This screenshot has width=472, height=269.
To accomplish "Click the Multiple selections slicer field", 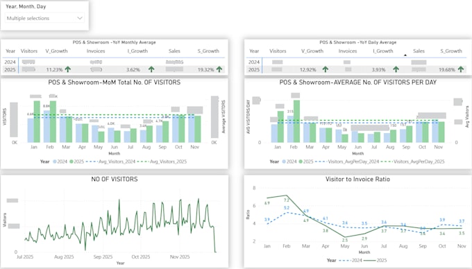I will (44, 18).
